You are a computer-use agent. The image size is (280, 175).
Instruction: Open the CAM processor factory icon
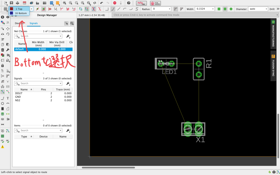(37, 3)
